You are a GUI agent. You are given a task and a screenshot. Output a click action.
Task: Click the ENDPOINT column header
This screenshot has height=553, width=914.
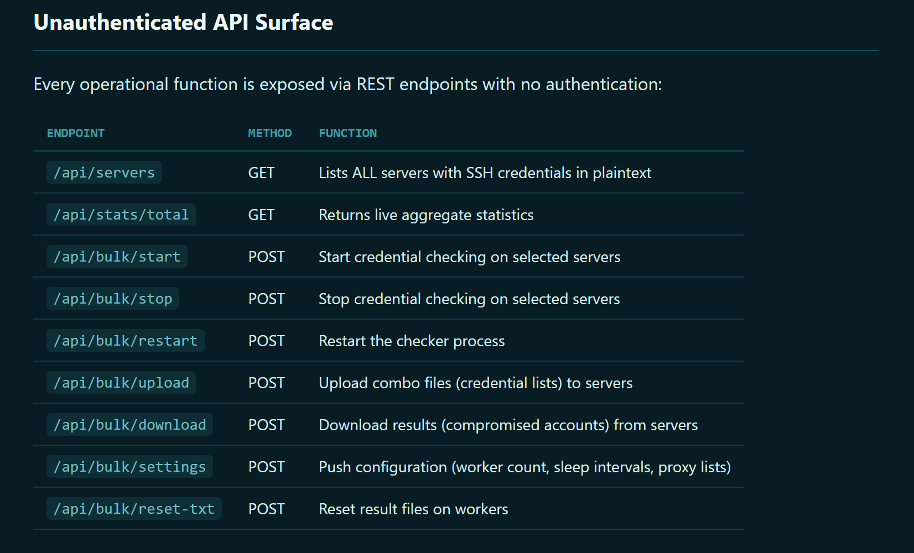tap(76, 133)
